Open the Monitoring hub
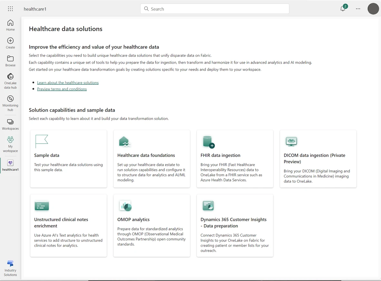The height and width of the screenshot is (281, 381). tap(10, 101)
